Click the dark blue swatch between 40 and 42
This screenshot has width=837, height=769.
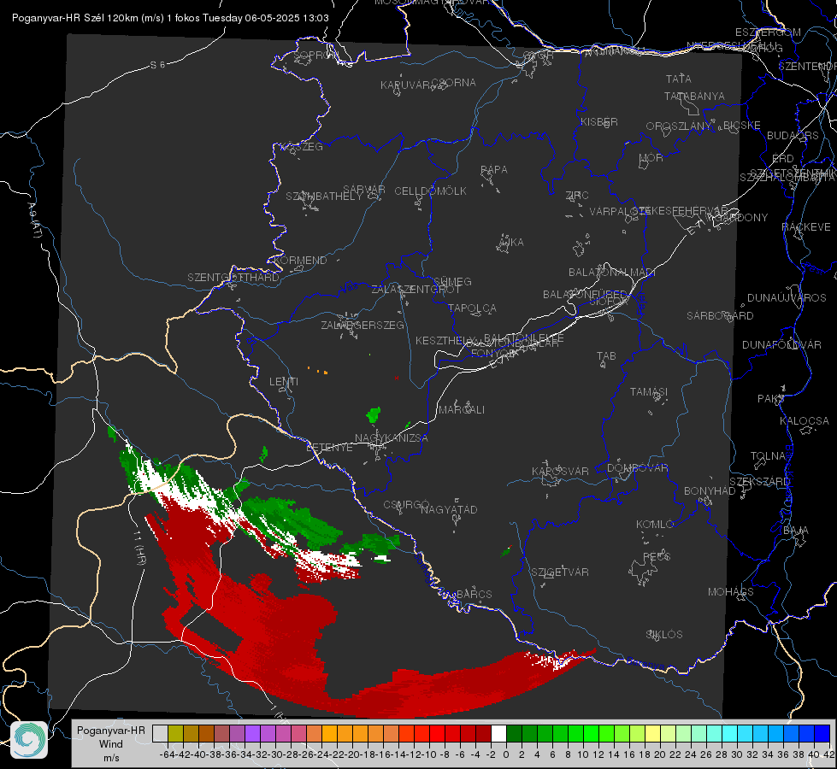(822, 733)
